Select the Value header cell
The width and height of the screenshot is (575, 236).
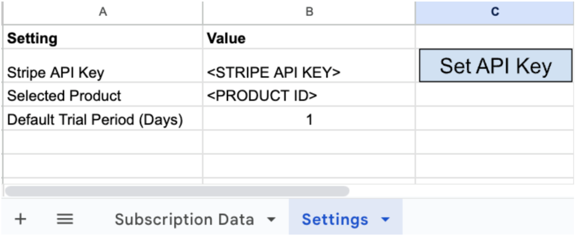[309, 37]
